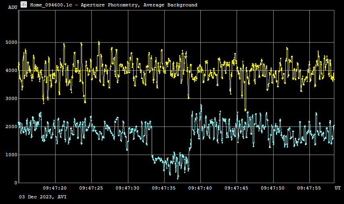Click the tallest yellow curve peak near 5000

(99, 42)
